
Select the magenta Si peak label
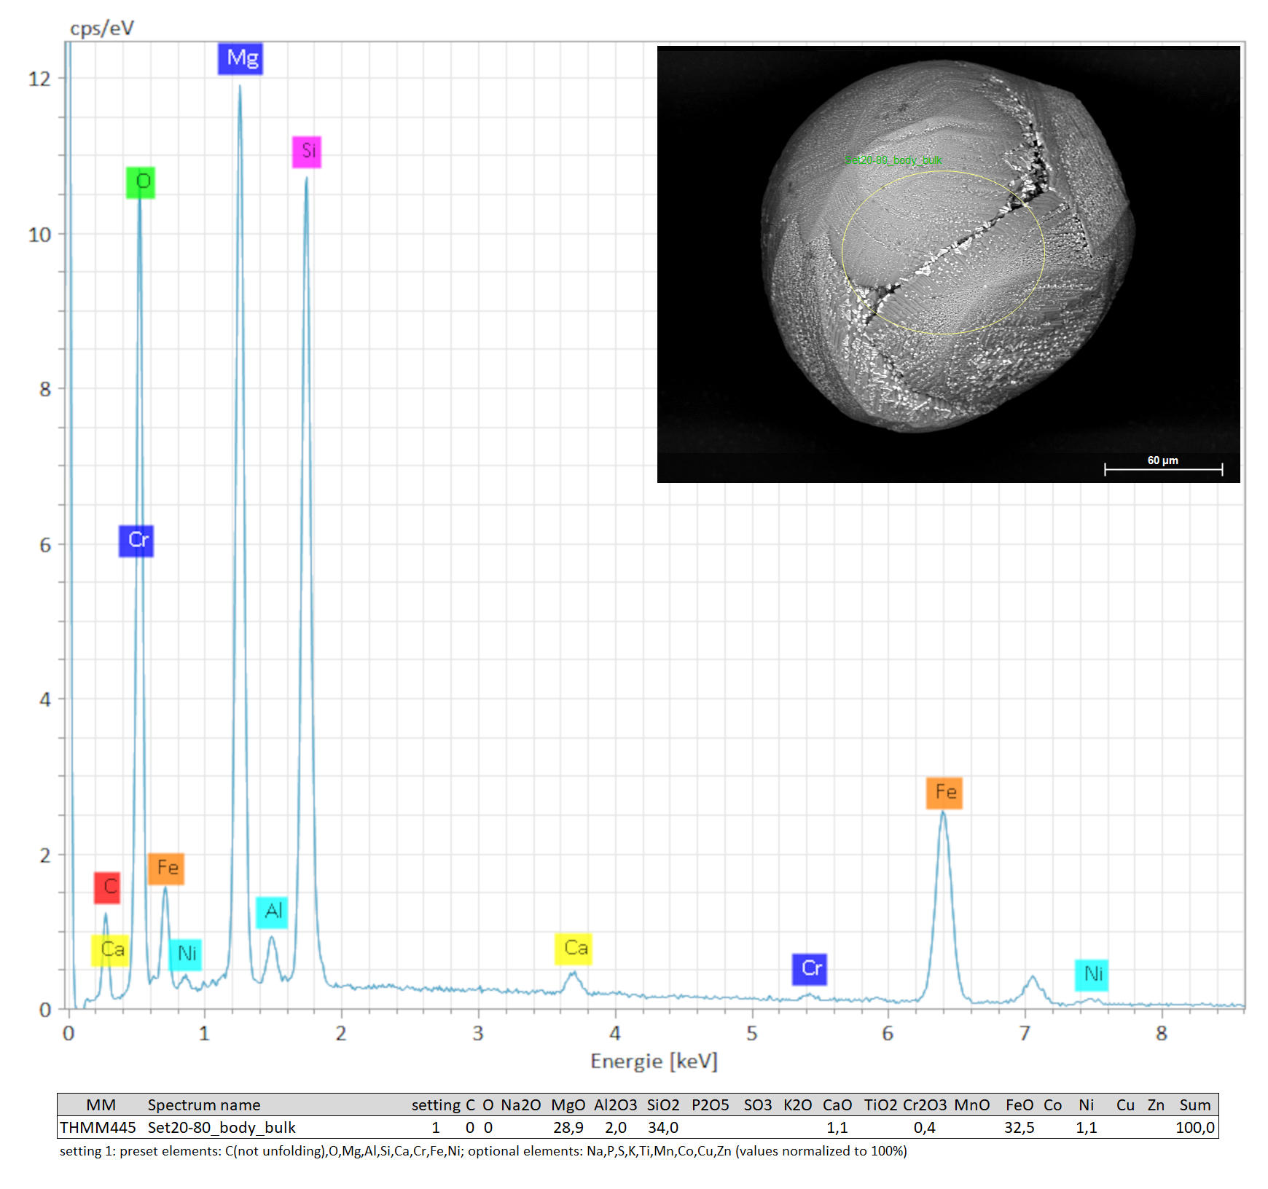tap(307, 152)
